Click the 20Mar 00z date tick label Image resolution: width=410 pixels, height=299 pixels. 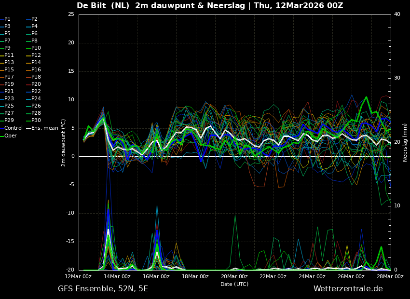click(x=234, y=277)
